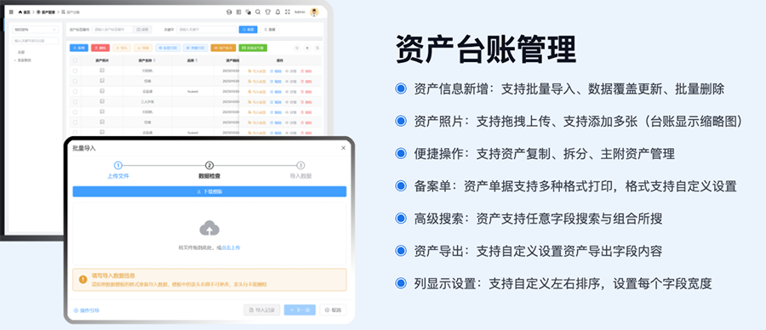Viewport: 766px width, 330px height.
Task: Click the solid orange toolbar button
Action: (x=223, y=48)
